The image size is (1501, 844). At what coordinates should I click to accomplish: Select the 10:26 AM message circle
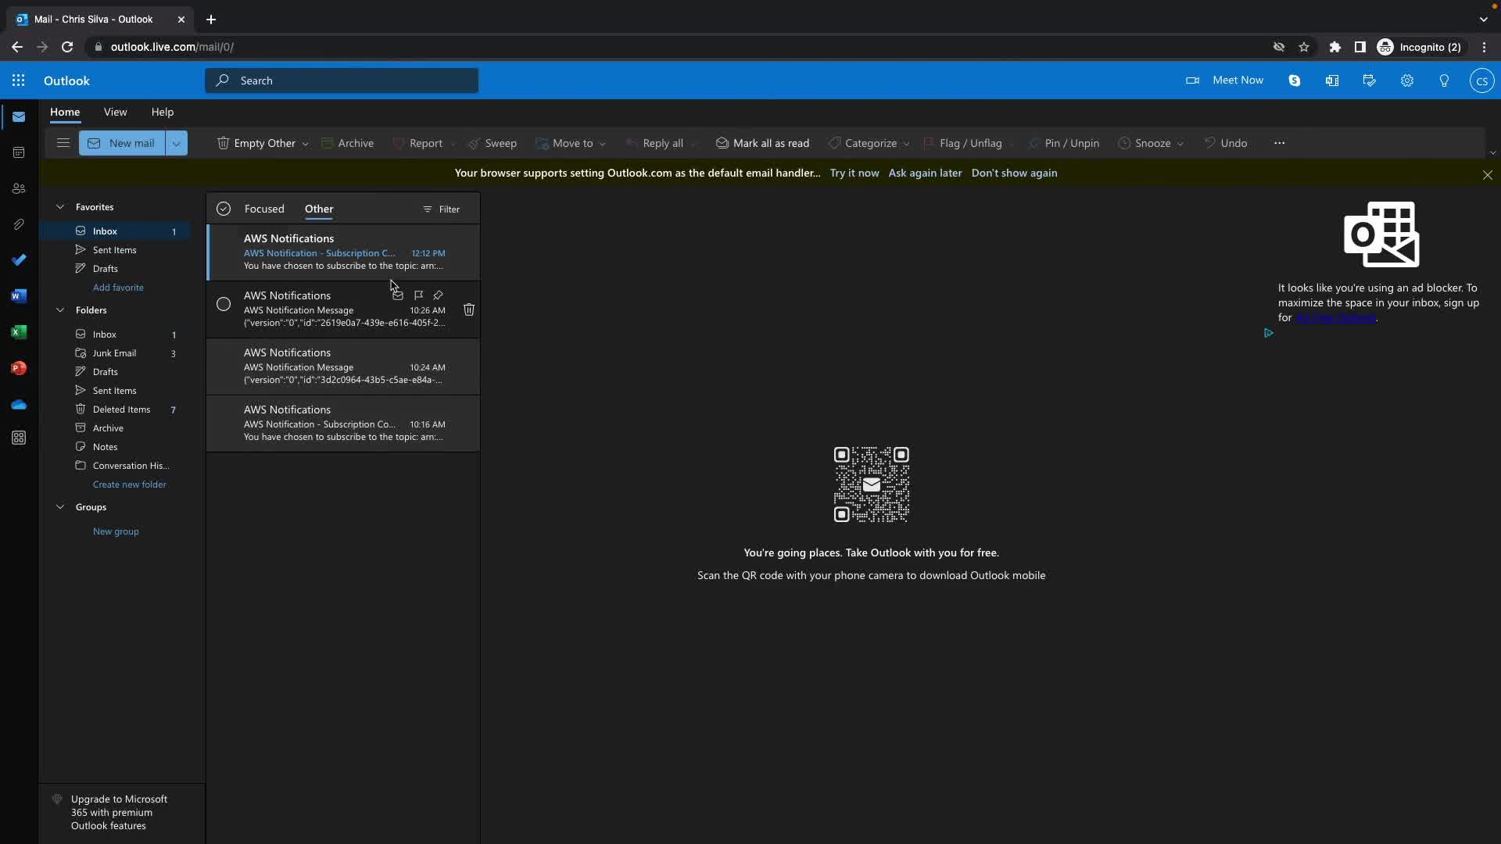point(224,304)
